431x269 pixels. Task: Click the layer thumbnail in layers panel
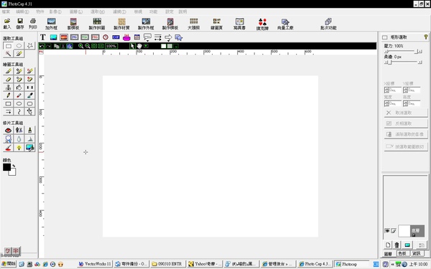[404, 231]
